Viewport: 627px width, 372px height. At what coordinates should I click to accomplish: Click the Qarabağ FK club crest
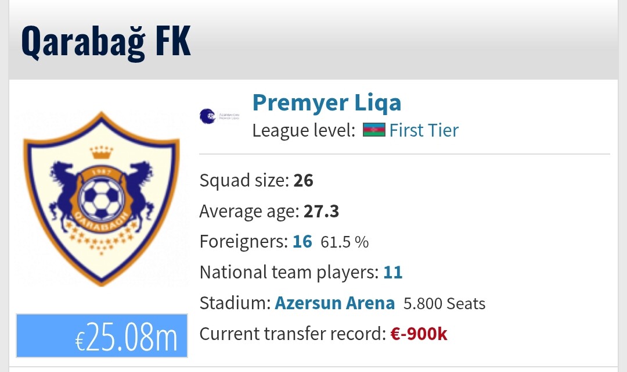(102, 199)
